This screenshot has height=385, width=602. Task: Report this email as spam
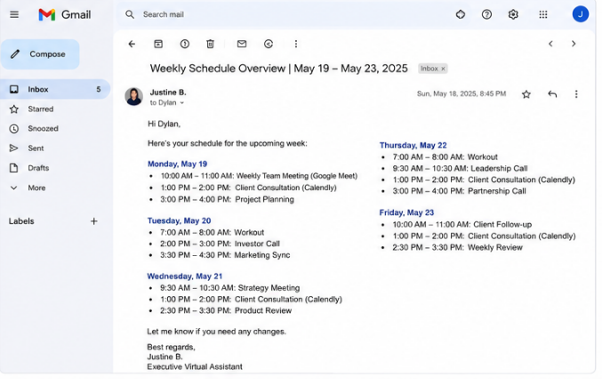click(x=185, y=44)
